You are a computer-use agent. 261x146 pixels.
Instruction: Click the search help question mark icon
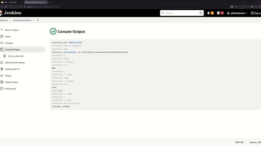coord(201,13)
